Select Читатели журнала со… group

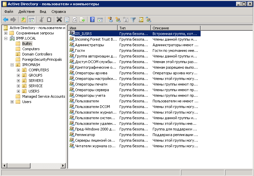(x=95, y=146)
